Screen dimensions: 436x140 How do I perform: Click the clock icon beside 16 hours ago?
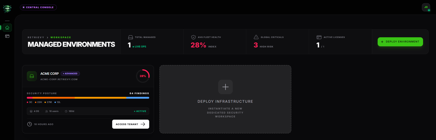pos(29,124)
